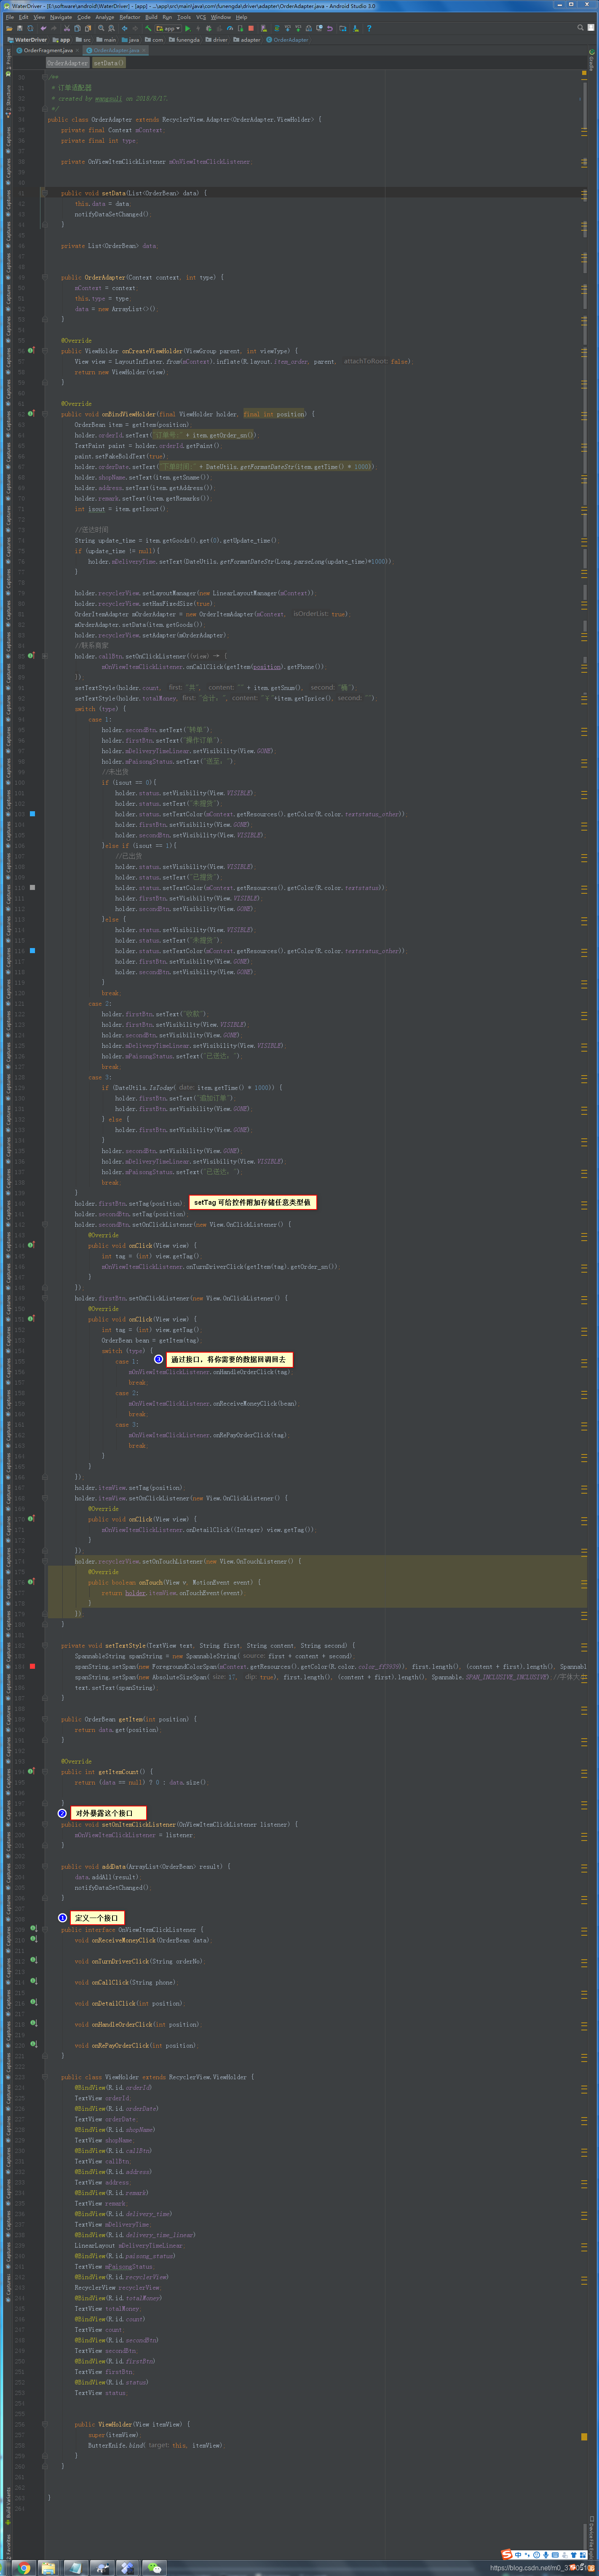Select the driver breadcrumb folder
This screenshot has width=599, height=2576.
click(x=216, y=40)
